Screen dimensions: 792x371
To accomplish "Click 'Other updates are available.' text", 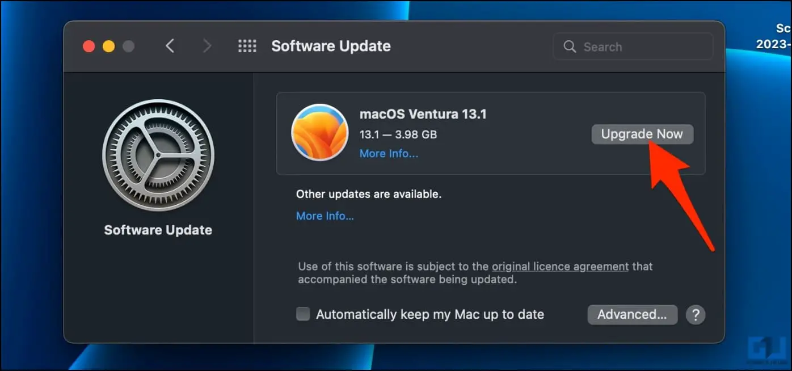I will (x=369, y=194).
